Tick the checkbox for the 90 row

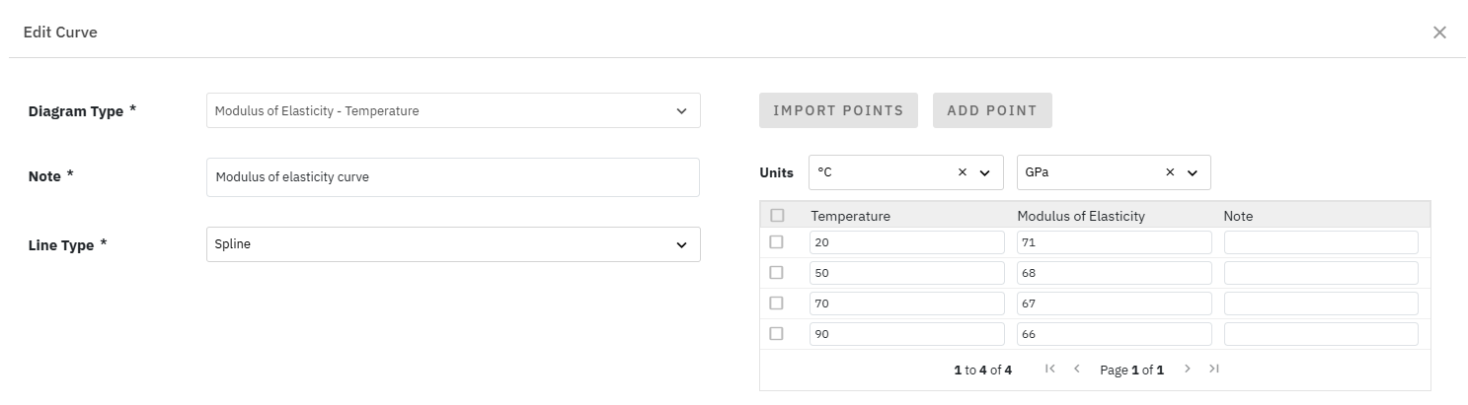coord(777,333)
